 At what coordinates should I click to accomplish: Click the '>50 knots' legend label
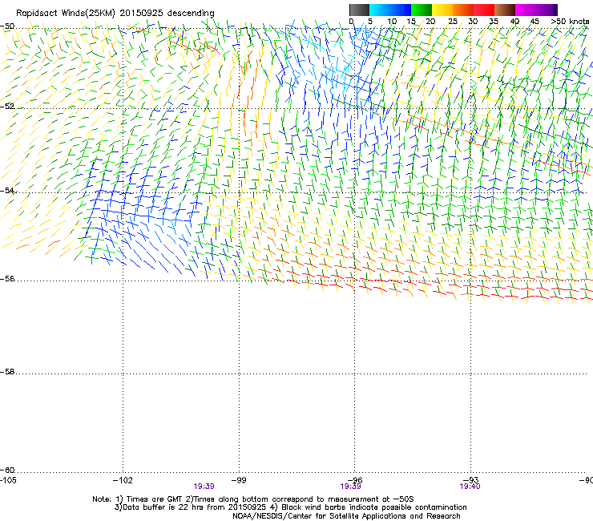570,21
